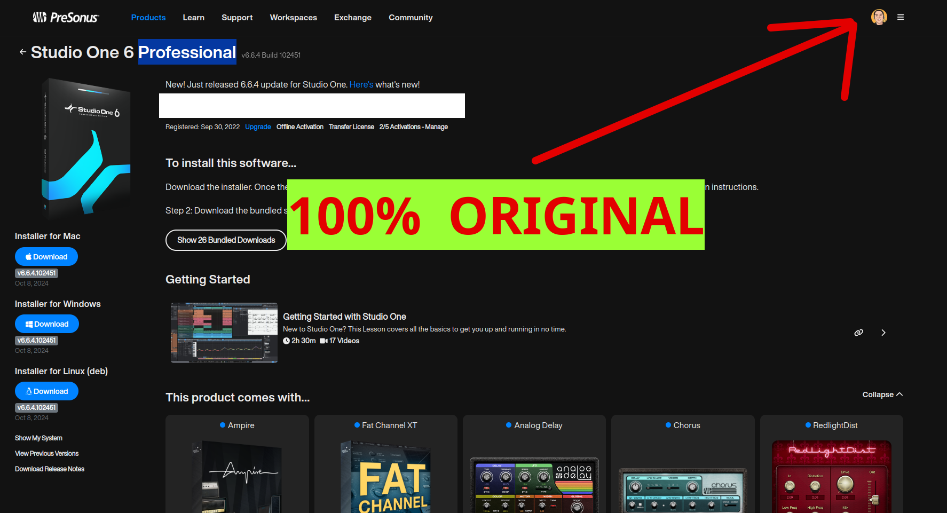Go to Workspaces
The width and height of the screenshot is (947, 513).
(294, 18)
